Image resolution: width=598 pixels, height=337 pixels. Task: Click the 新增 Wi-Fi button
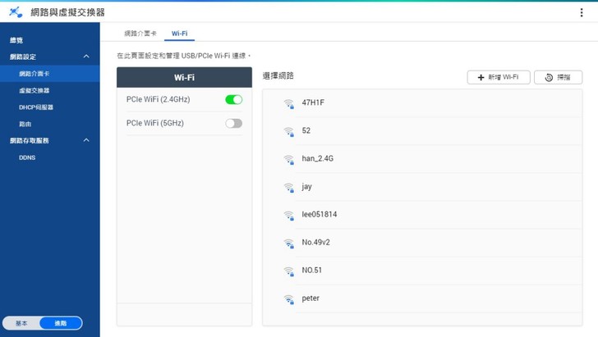tap(499, 77)
